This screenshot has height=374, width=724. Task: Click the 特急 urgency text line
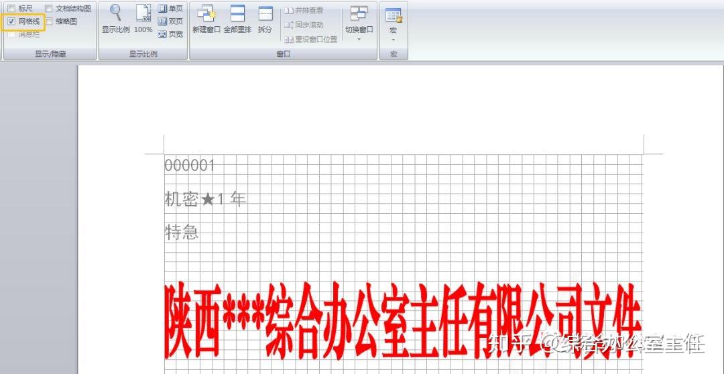(x=182, y=233)
